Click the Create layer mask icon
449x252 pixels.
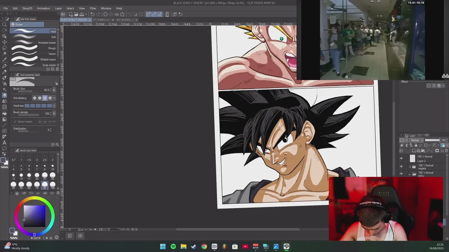pos(437,150)
